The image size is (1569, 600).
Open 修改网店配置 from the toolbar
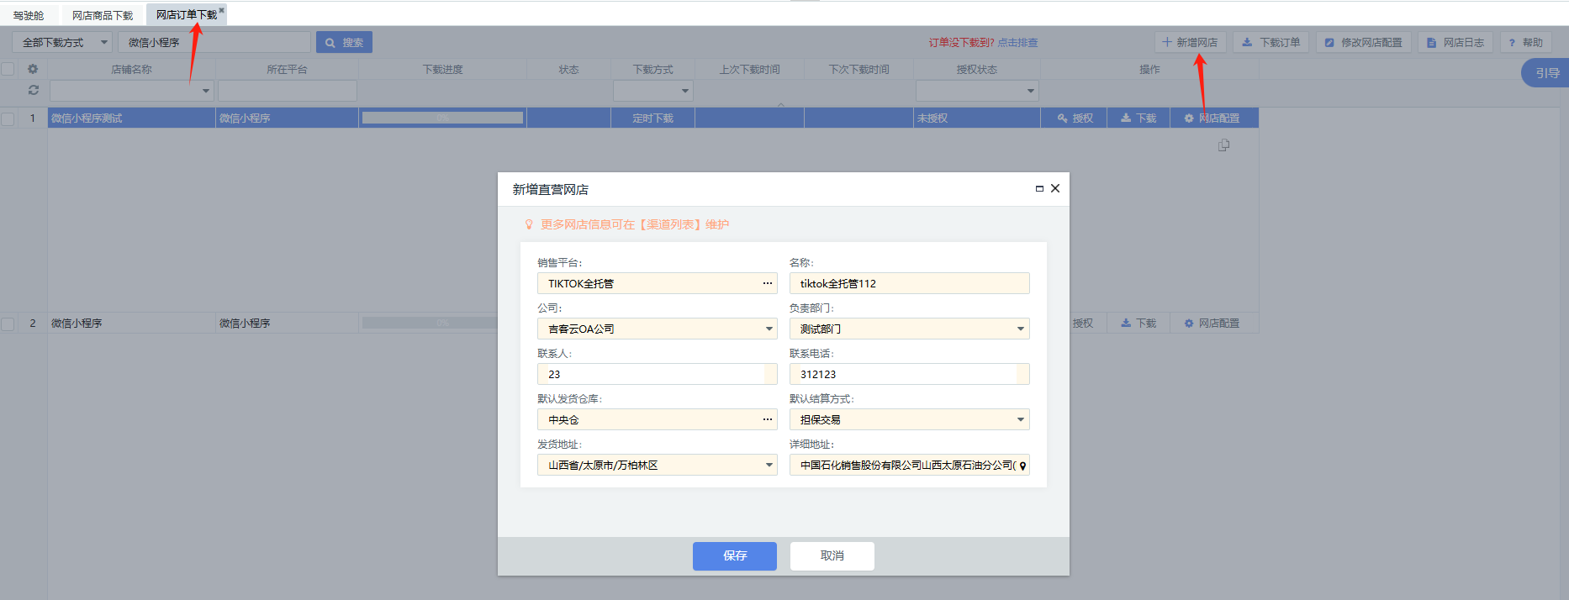click(x=1363, y=42)
